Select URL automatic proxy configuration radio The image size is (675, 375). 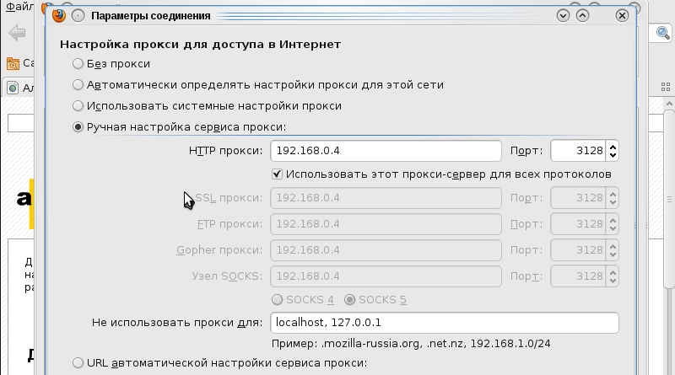pos(78,363)
